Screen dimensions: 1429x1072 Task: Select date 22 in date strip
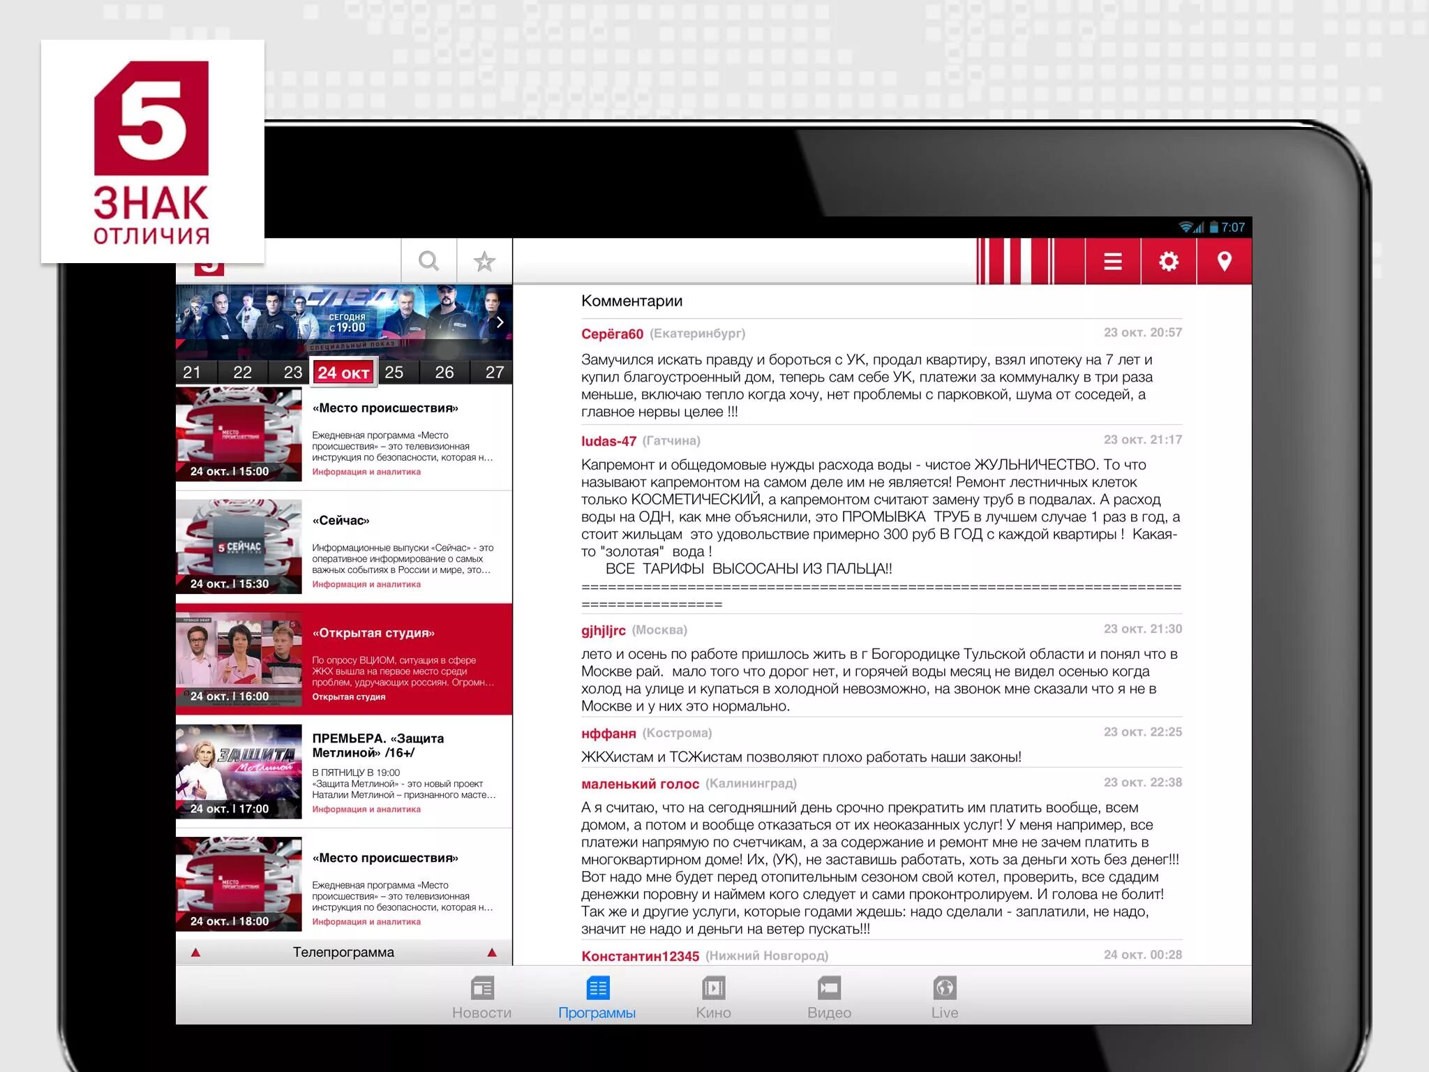pyautogui.click(x=243, y=372)
